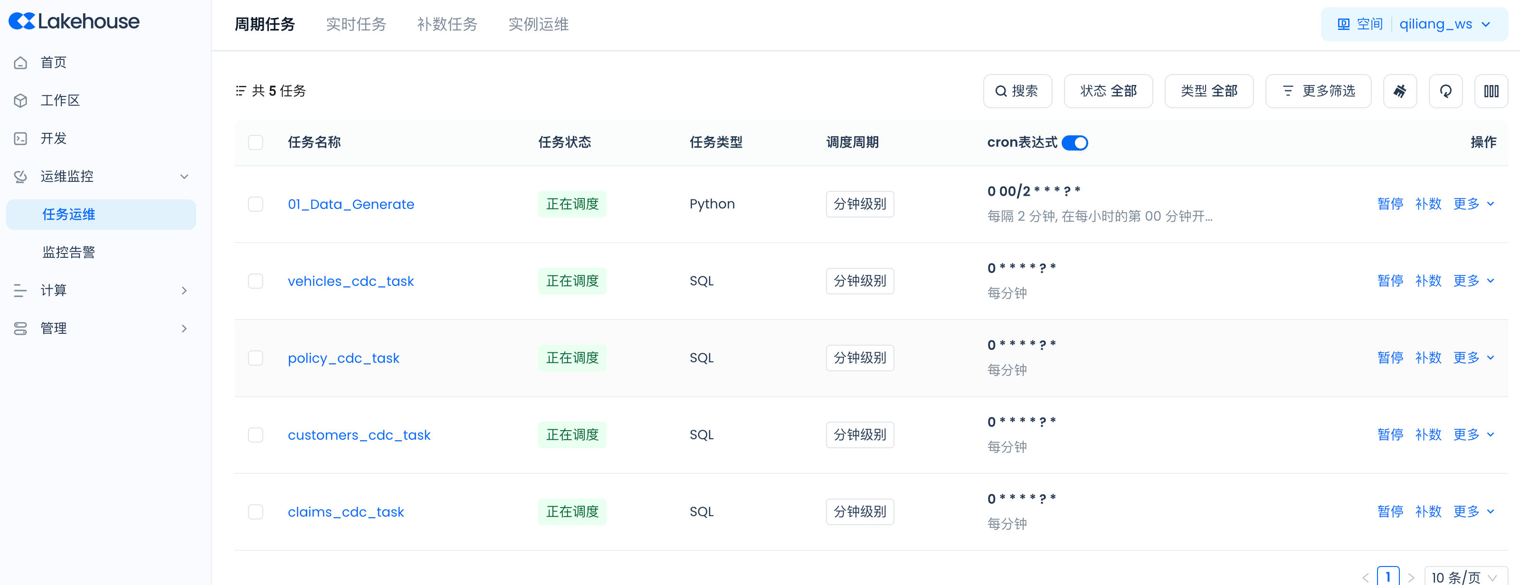Click the Lakehouse logo
The image size is (1520, 585).
point(75,21)
